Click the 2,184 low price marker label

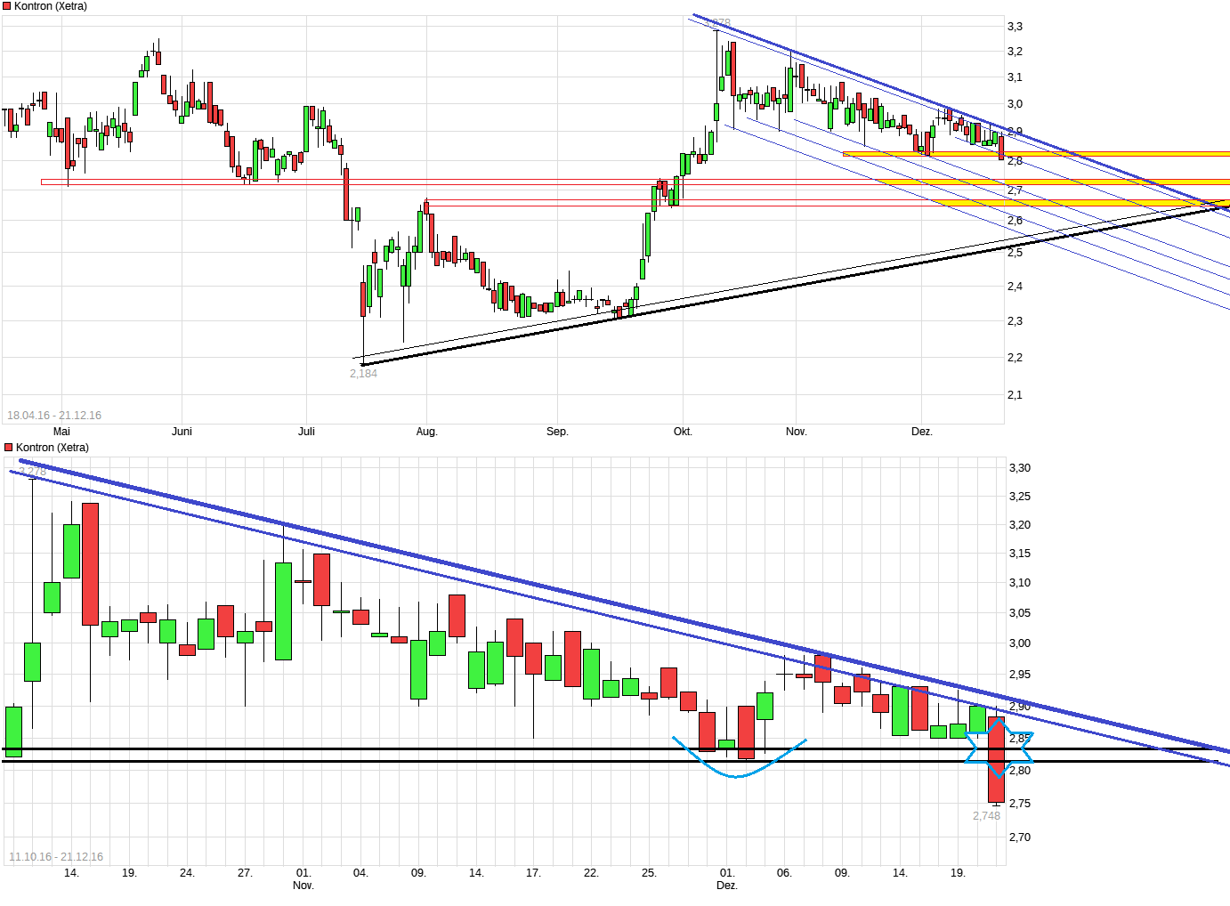pos(363,374)
